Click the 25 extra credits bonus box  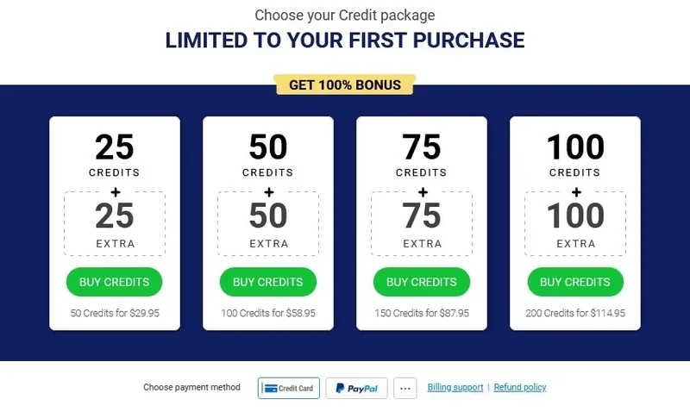[115, 223]
